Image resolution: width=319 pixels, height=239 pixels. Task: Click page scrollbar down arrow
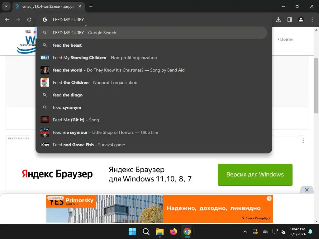316,221
